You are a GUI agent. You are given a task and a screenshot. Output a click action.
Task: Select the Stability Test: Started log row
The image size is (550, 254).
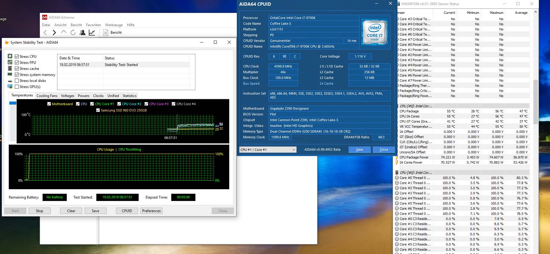point(124,65)
